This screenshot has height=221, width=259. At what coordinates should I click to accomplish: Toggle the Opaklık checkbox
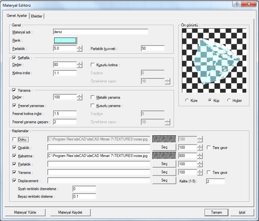(x=14, y=147)
